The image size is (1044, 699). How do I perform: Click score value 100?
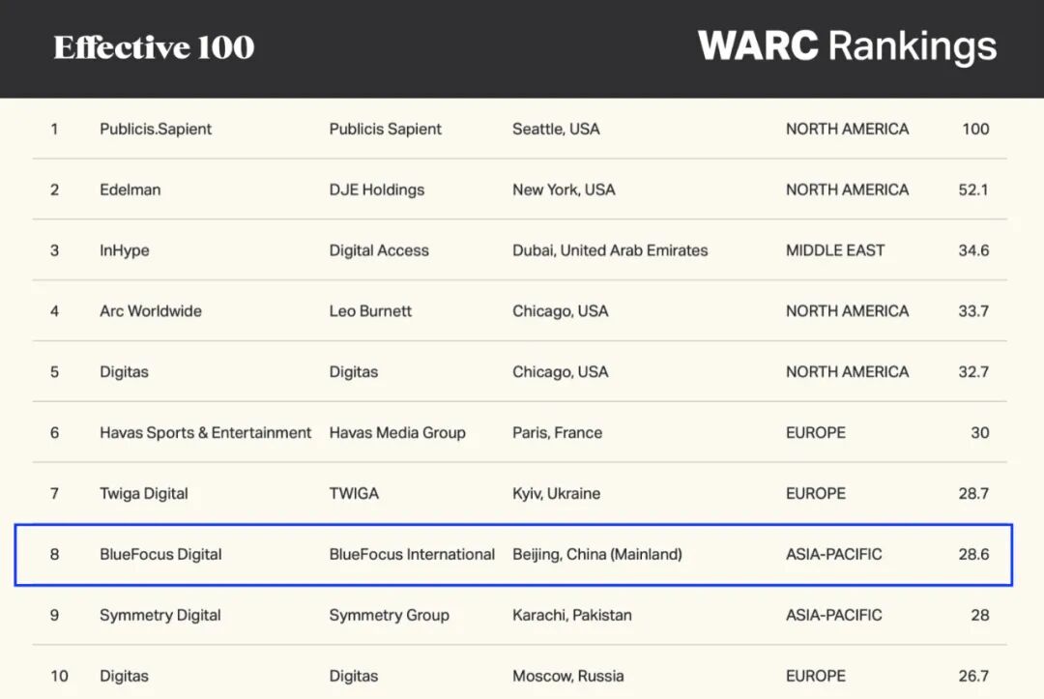[975, 130]
